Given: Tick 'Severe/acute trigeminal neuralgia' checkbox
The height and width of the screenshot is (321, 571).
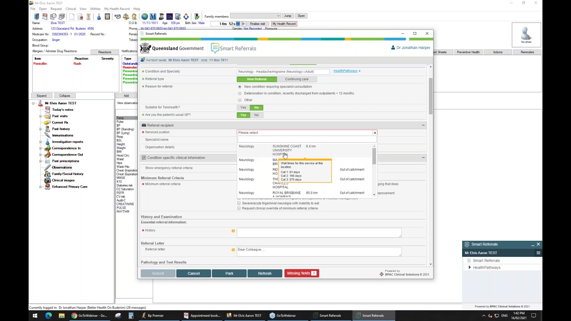Looking at the screenshot, I should [239, 203].
